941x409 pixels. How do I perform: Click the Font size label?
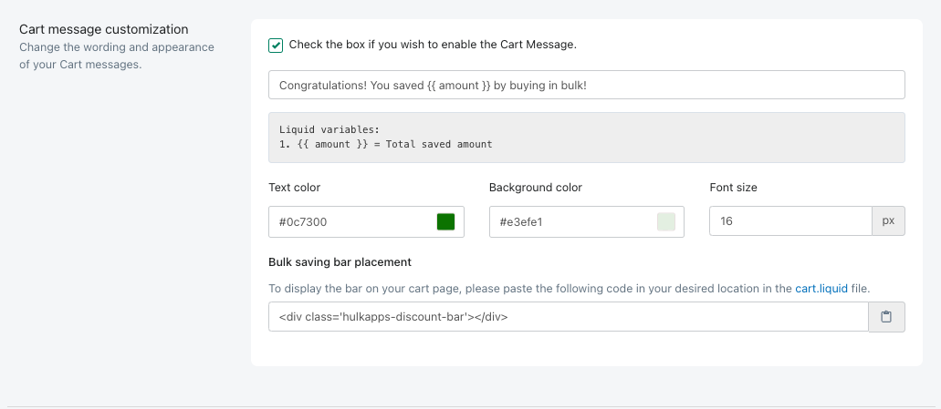pyautogui.click(x=733, y=188)
